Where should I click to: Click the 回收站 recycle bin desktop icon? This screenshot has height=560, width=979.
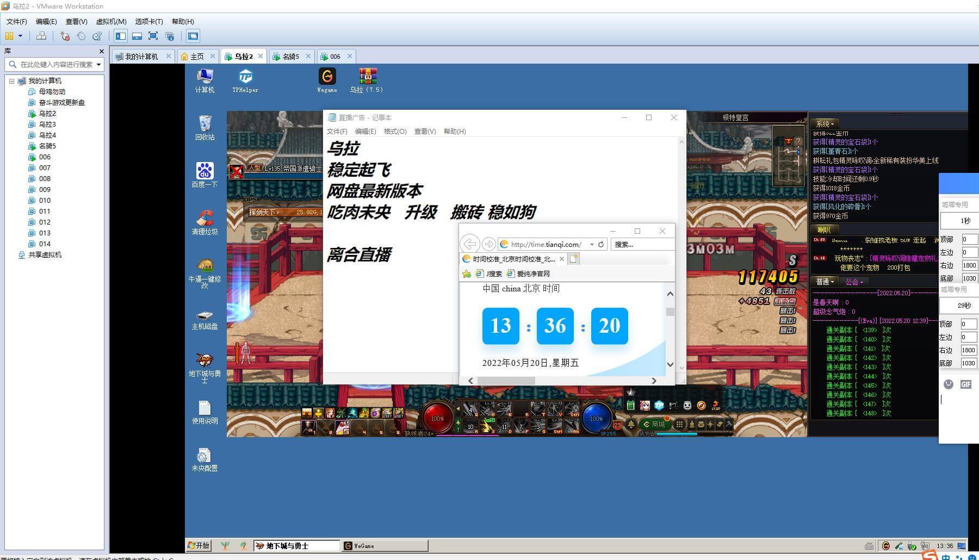click(205, 128)
